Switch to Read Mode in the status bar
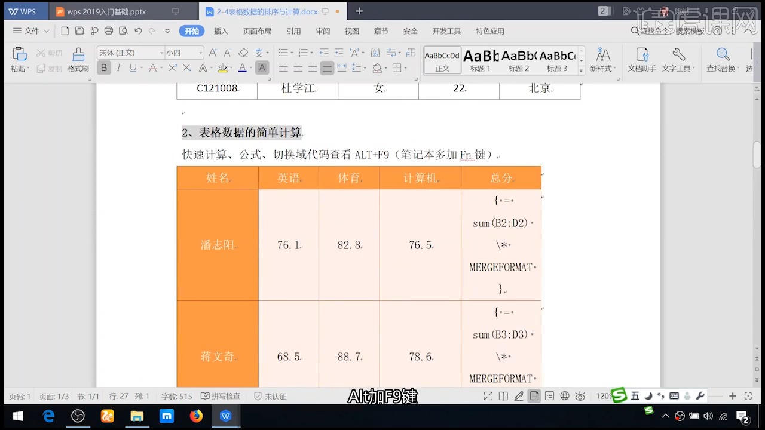765x430 pixels. 504,395
